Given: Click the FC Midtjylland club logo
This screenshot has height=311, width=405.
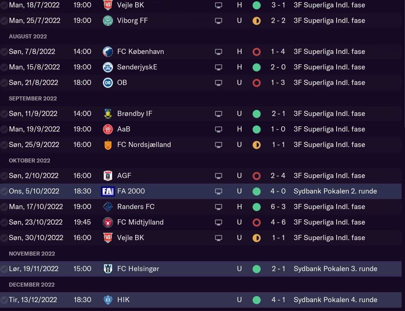Looking at the screenshot, I should tap(108, 222).
